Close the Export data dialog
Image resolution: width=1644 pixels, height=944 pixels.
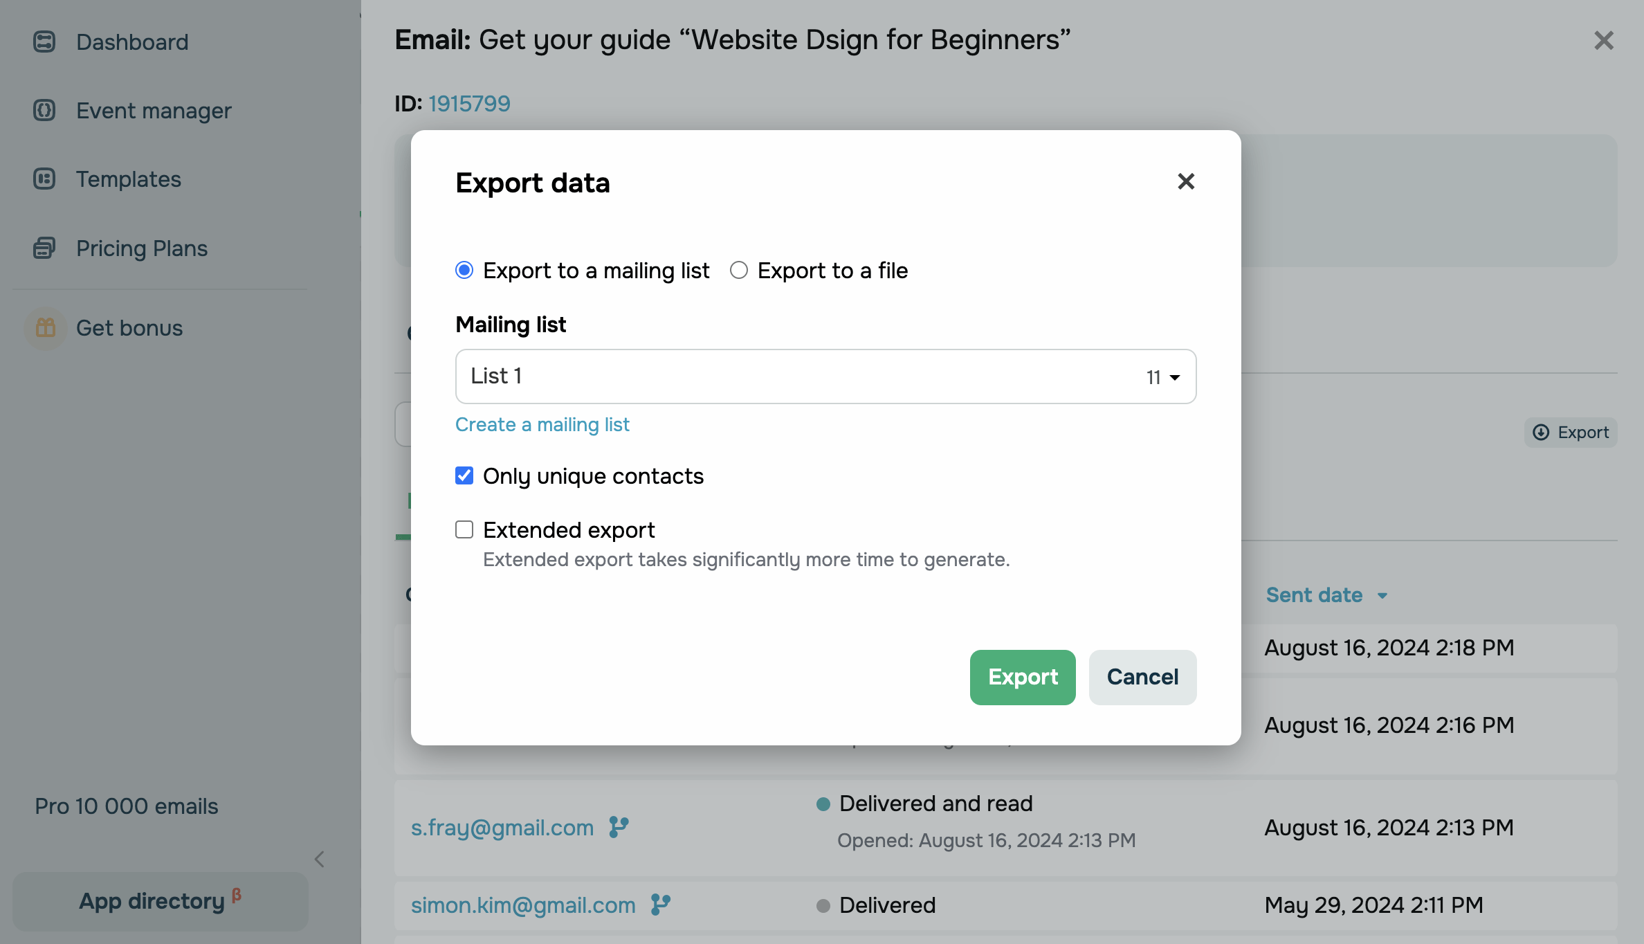click(1186, 181)
